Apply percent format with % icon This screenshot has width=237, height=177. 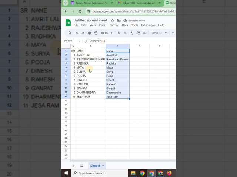[125, 33]
